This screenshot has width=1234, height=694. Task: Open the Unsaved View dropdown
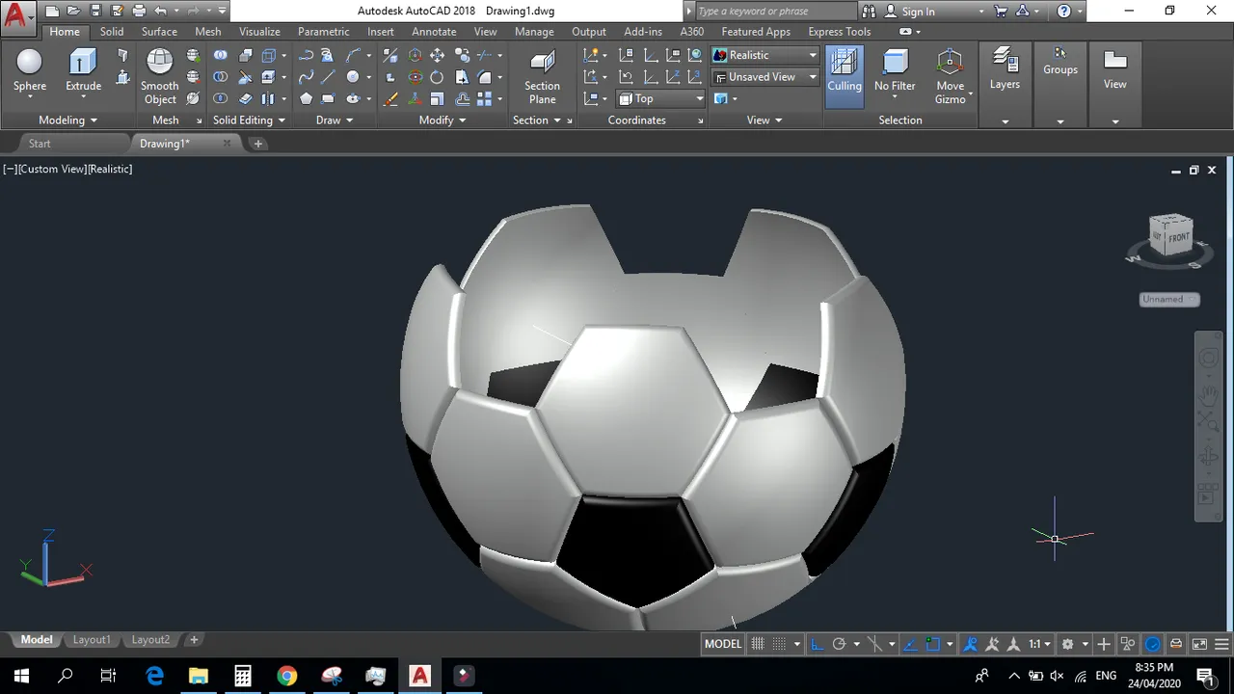(x=765, y=76)
